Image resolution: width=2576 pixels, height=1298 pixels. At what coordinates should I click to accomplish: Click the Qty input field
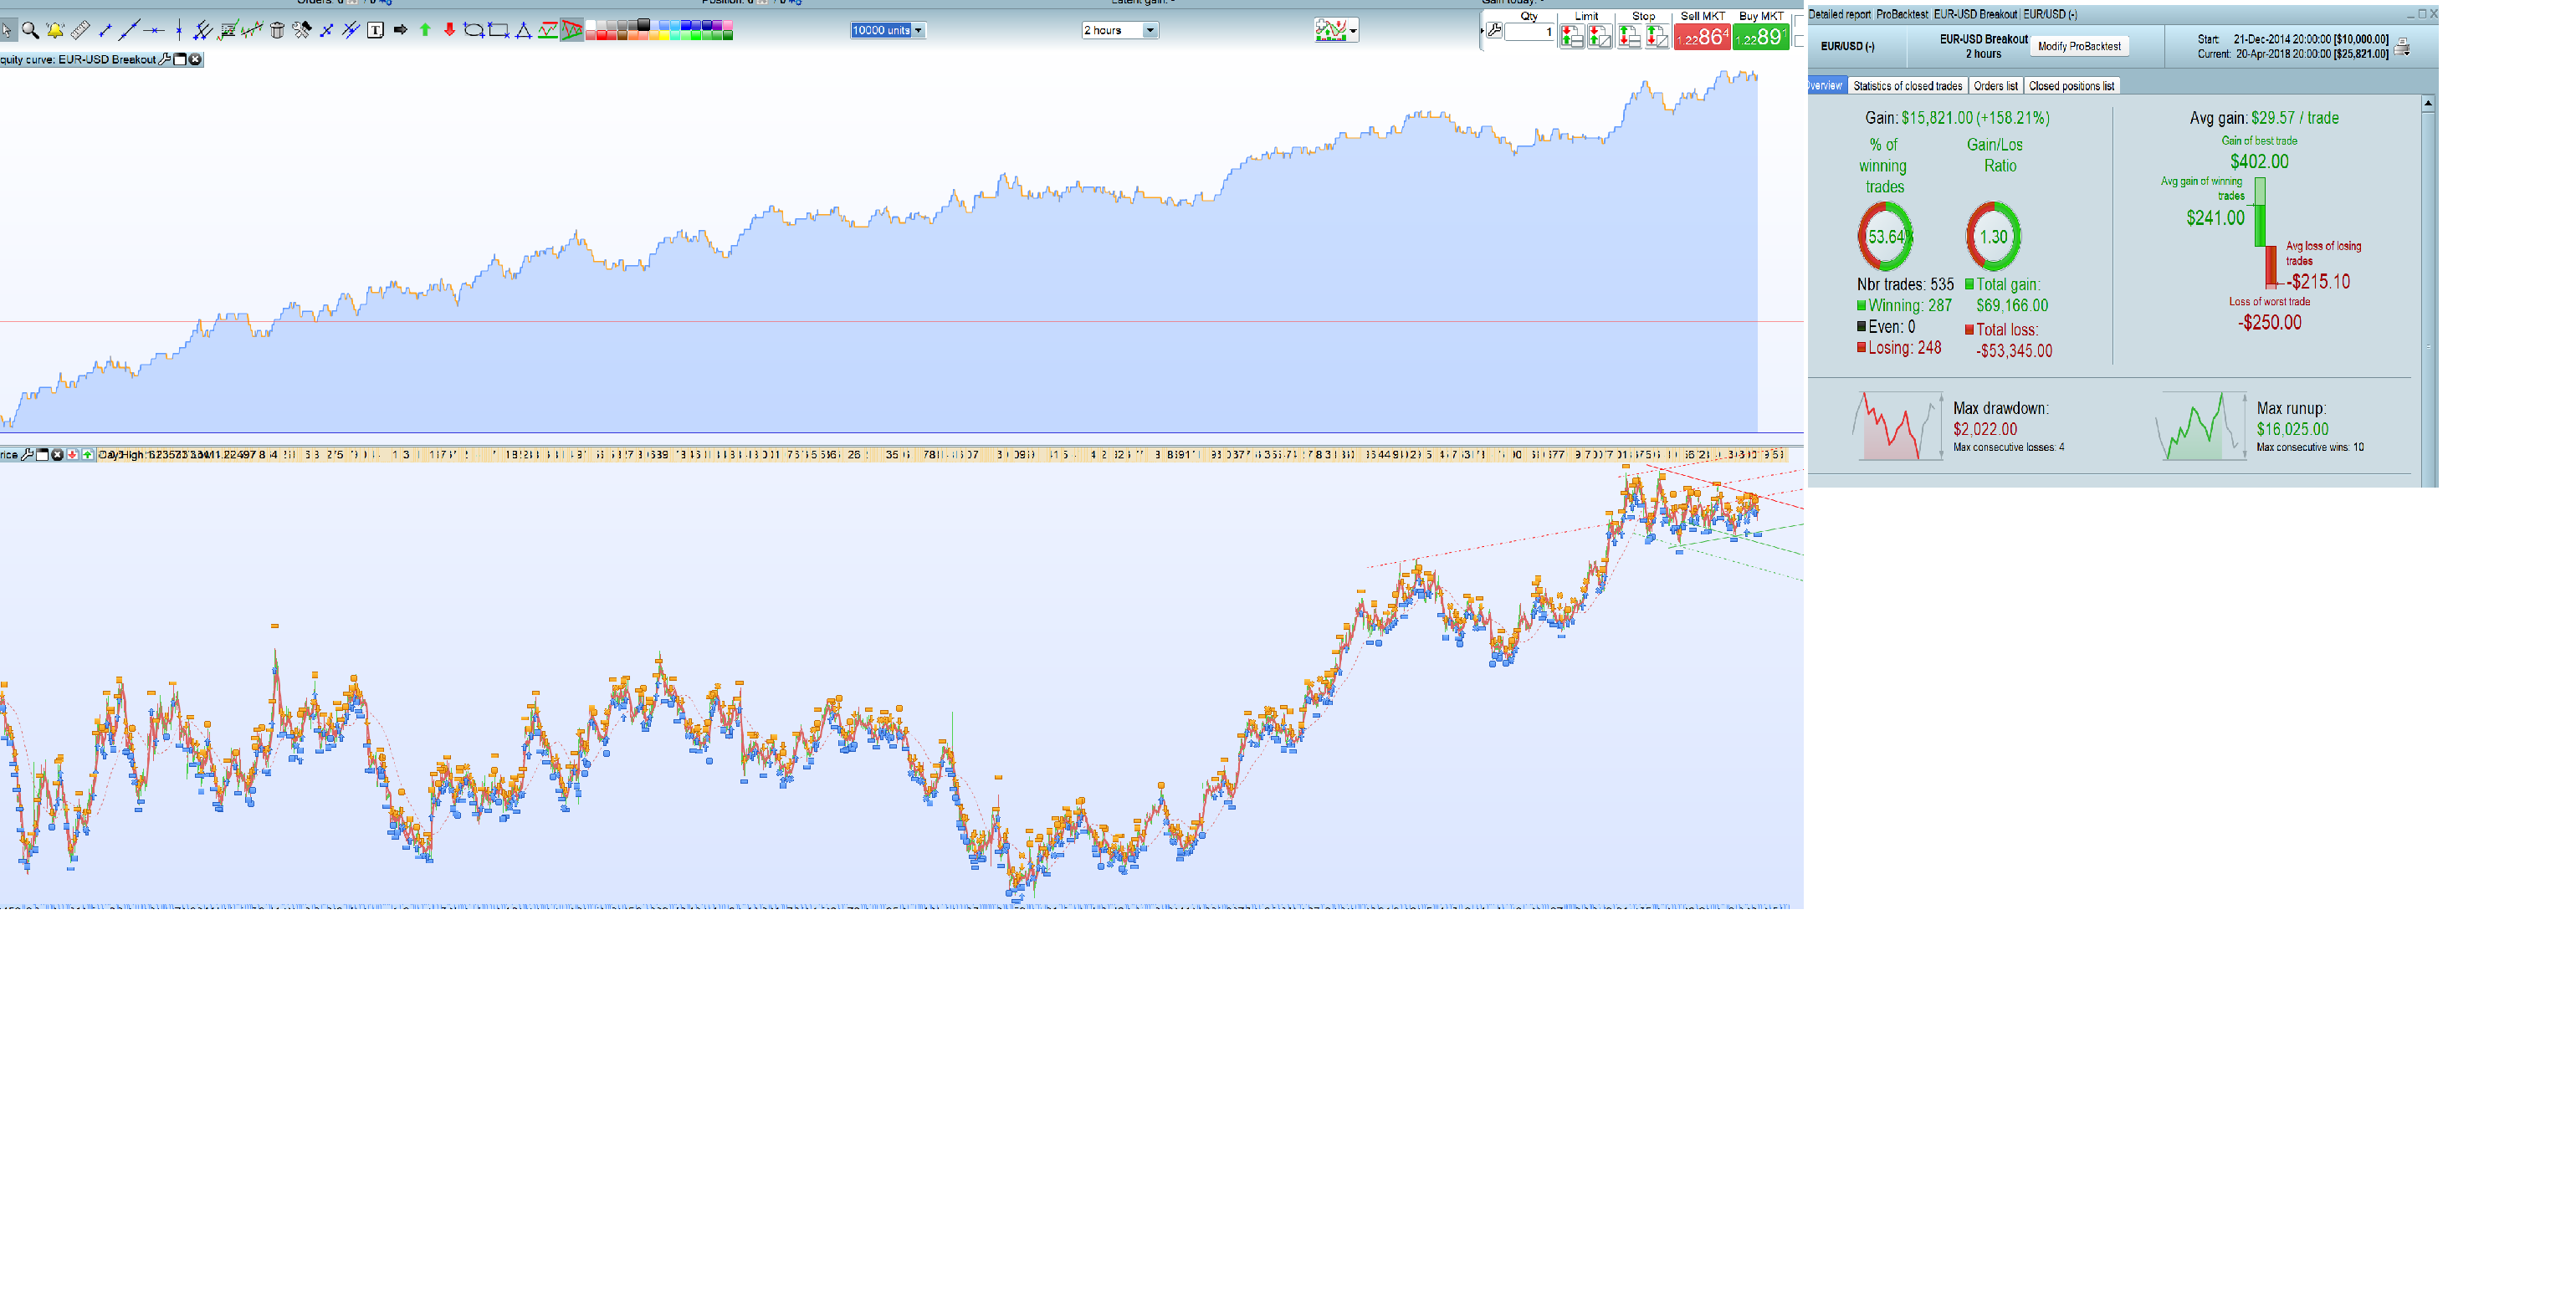(x=1529, y=32)
